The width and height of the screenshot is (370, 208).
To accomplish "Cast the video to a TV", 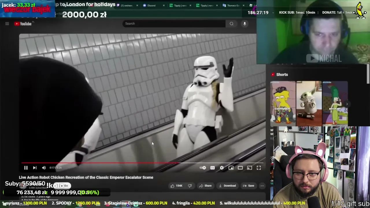I will [x=249, y=168].
